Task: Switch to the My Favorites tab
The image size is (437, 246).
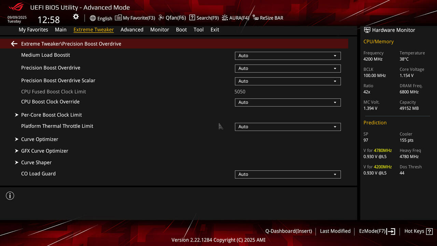Action: pyautogui.click(x=33, y=30)
